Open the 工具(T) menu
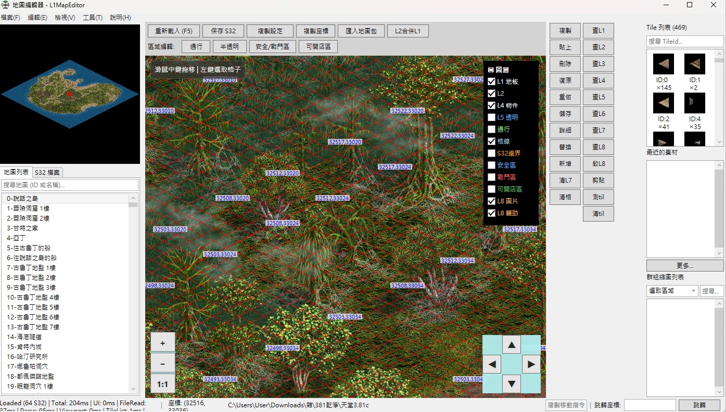The width and height of the screenshot is (726, 412). point(93,18)
